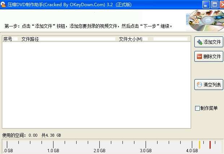Click the DVD disc collage image
The height and width of the screenshot is (154, 224).
[205, 21]
